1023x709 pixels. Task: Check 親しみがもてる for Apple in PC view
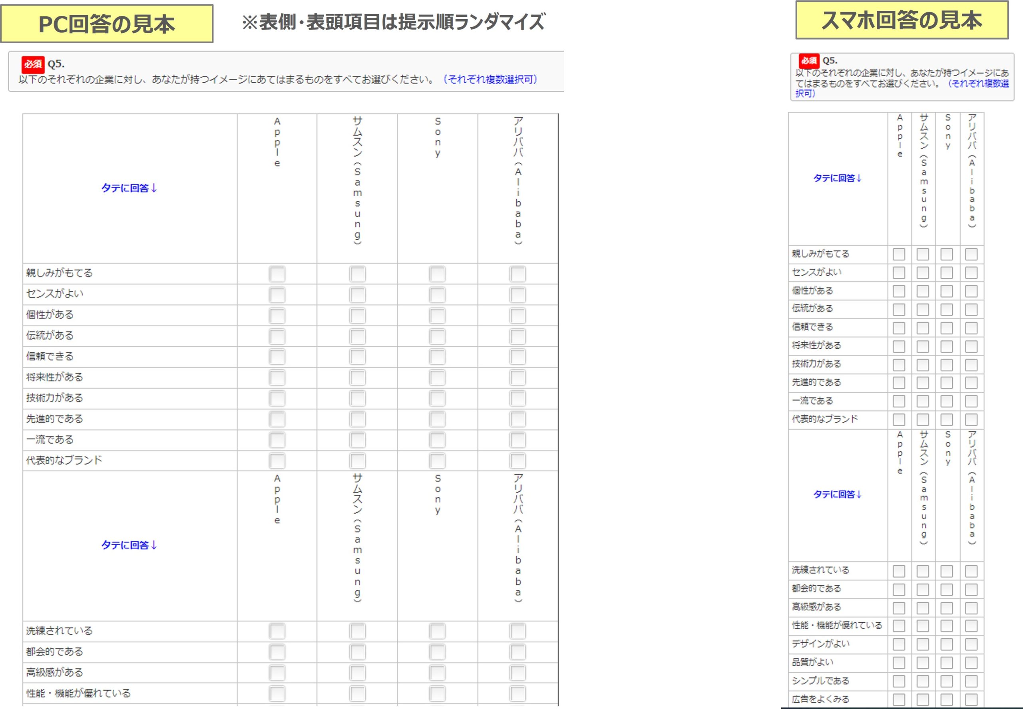pyautogui.click(x=277, y=274)
